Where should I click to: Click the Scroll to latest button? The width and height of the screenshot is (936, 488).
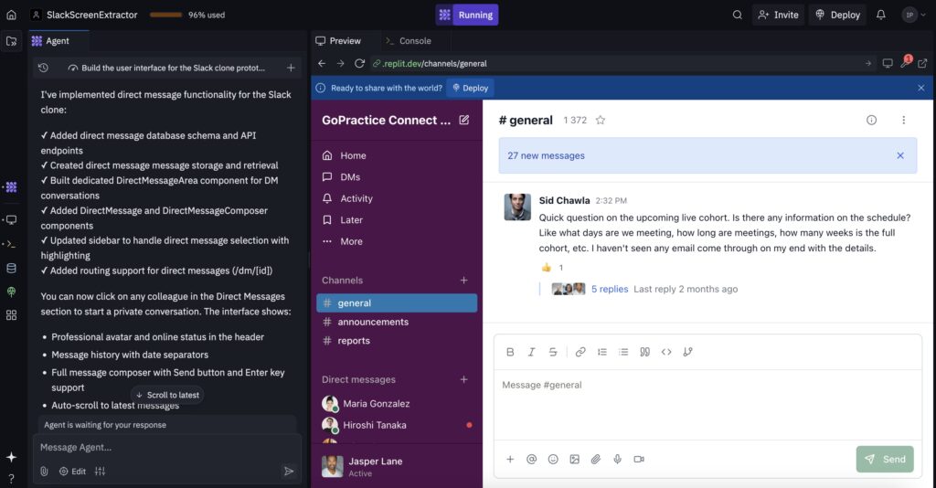tap(167, 395)
